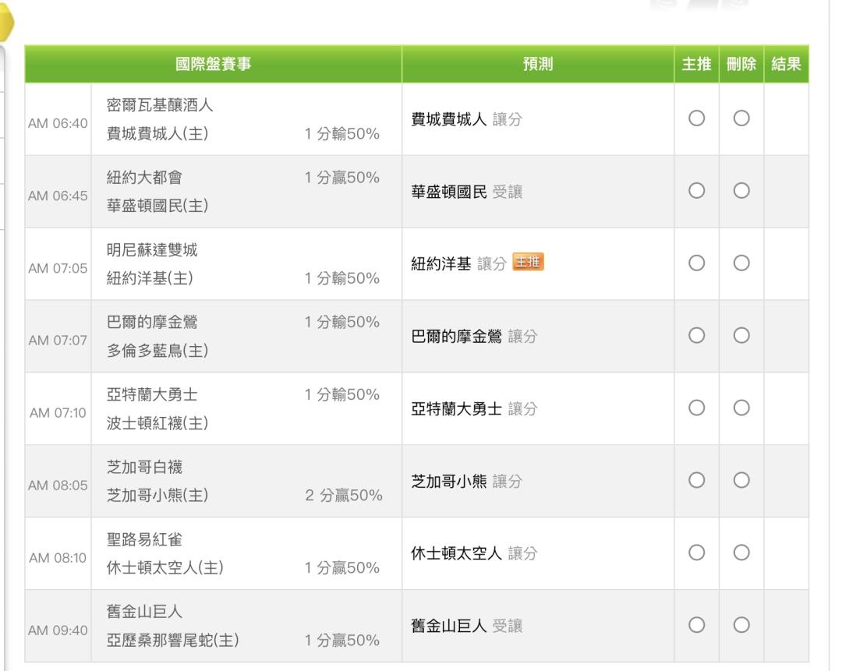Select 主推 radio for 華盛頓國民 prediction
This screenshot has width=842, height=671.
click(696, 191)
